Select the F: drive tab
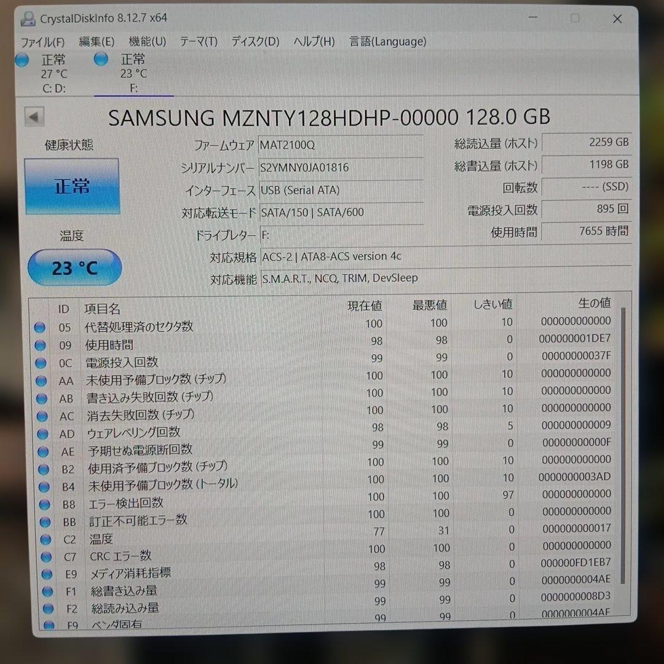This screenshot has height=664, width=664. pyautogui.click(x=133, y=74)
